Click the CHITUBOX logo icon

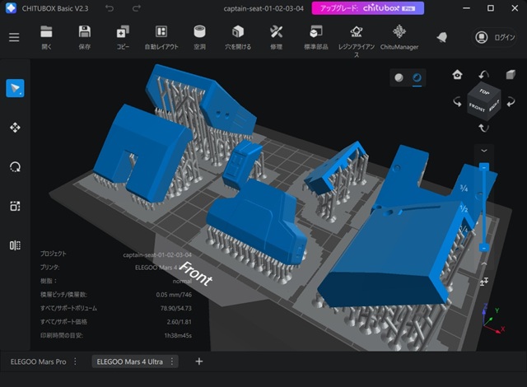point(11,8)
